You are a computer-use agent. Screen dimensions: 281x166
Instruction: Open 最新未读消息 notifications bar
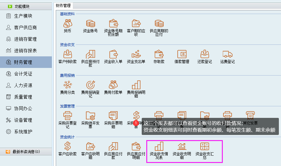[26, 151]
